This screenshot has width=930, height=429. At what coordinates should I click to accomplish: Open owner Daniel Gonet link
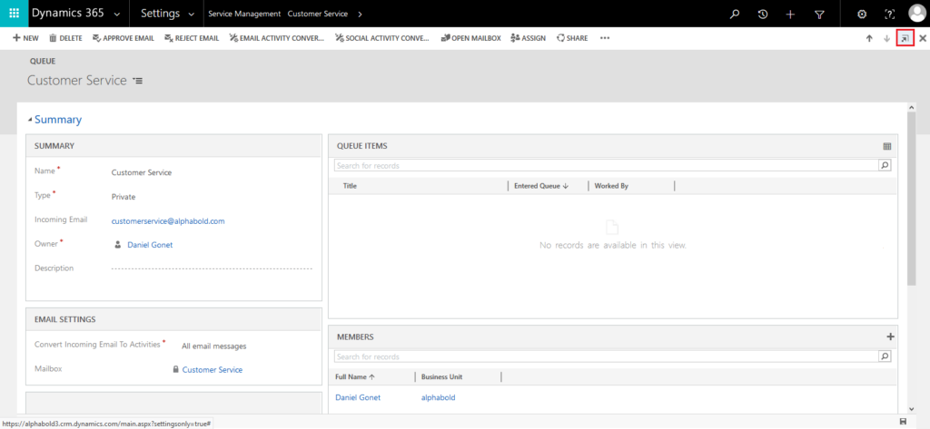pyautogui.click(x=150, y=245)
